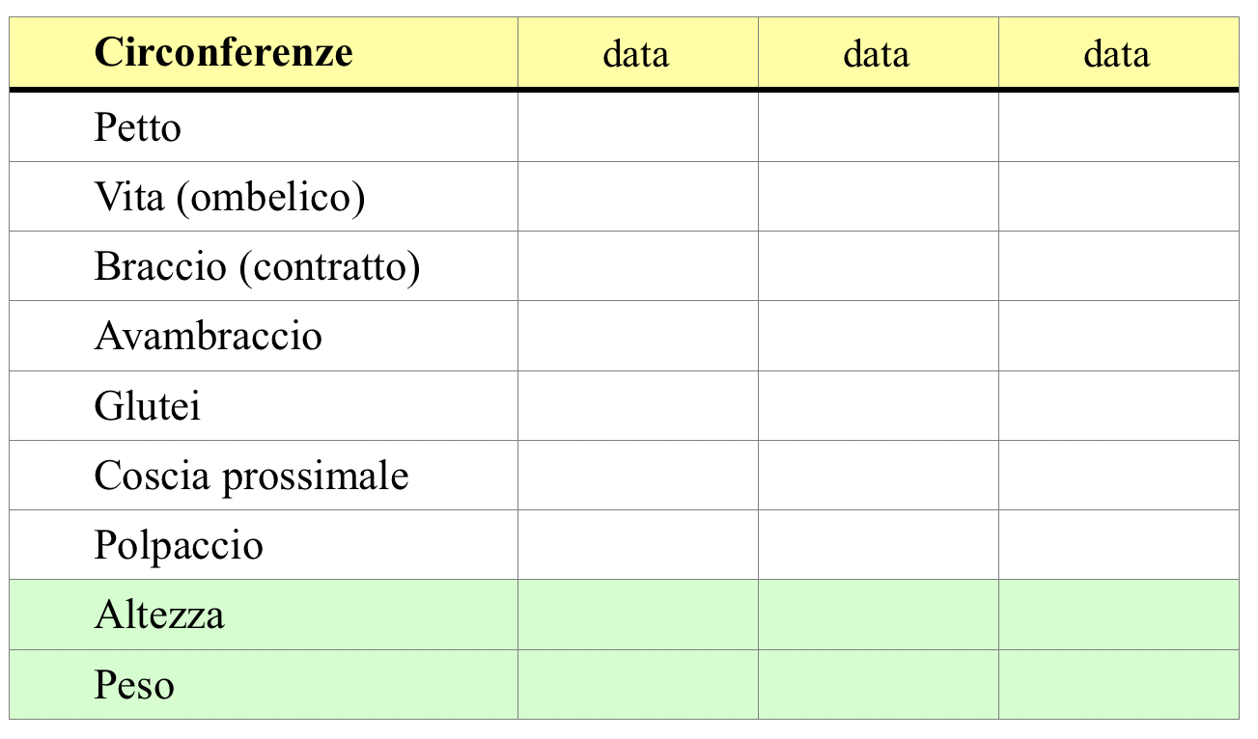
Task: Select Polpaccio cell in middle data column
Action: click(x=878, y=545)
